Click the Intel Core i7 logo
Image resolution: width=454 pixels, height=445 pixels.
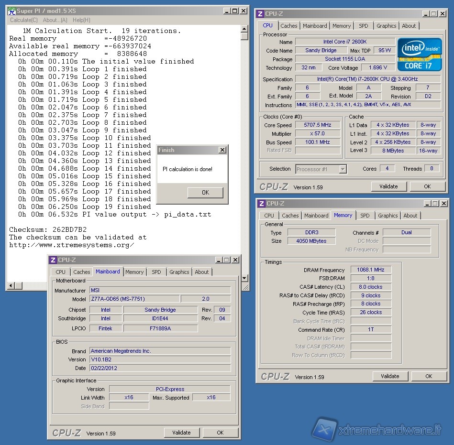point(419,54)
